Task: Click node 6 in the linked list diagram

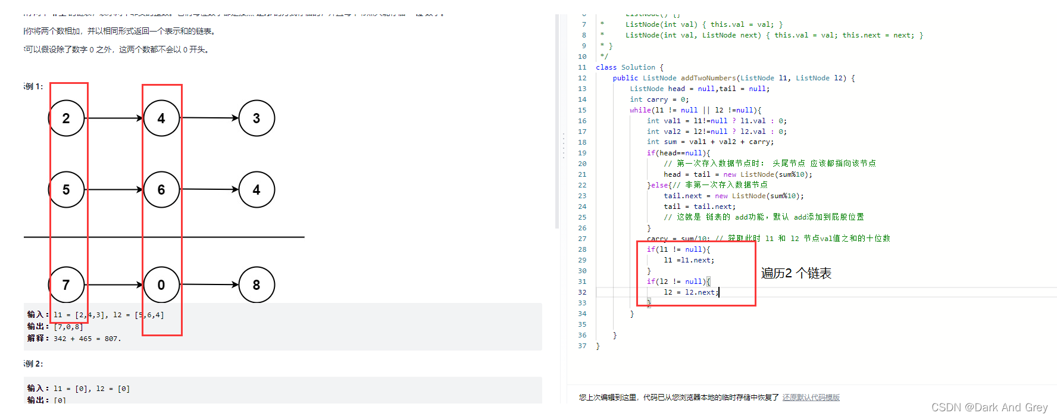Action: (x=161, y=189)
